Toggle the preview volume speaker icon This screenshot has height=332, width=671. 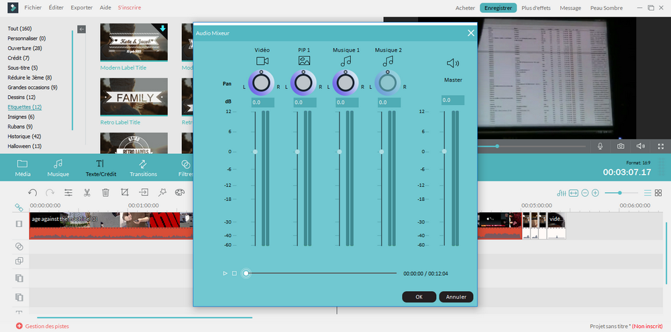pyautogui.click(x=641, y=146)
